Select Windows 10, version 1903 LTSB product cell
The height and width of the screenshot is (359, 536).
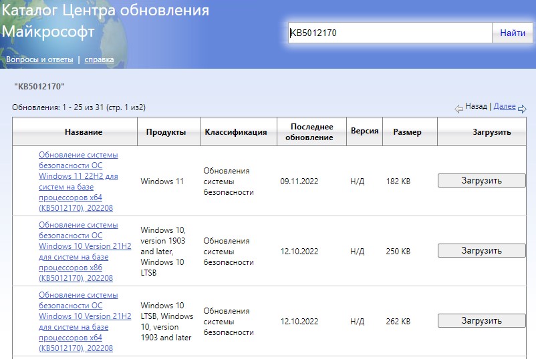[163, 251]
